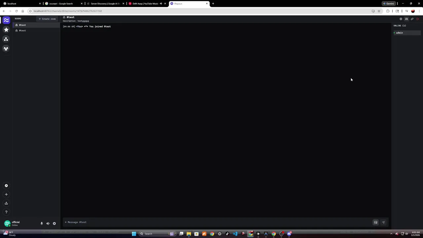This screenshot has width=423, height=238.
Task: Click the Create room button
Action: (x=47, y=19)
